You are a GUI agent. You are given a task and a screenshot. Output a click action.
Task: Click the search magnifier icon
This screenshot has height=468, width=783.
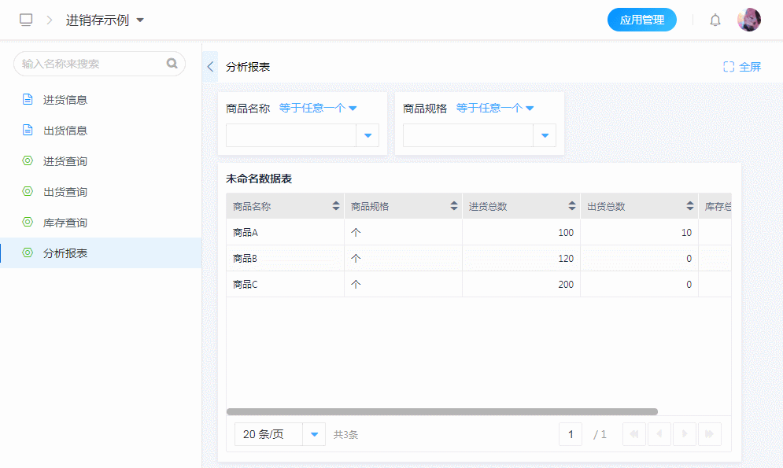[172, 64]
